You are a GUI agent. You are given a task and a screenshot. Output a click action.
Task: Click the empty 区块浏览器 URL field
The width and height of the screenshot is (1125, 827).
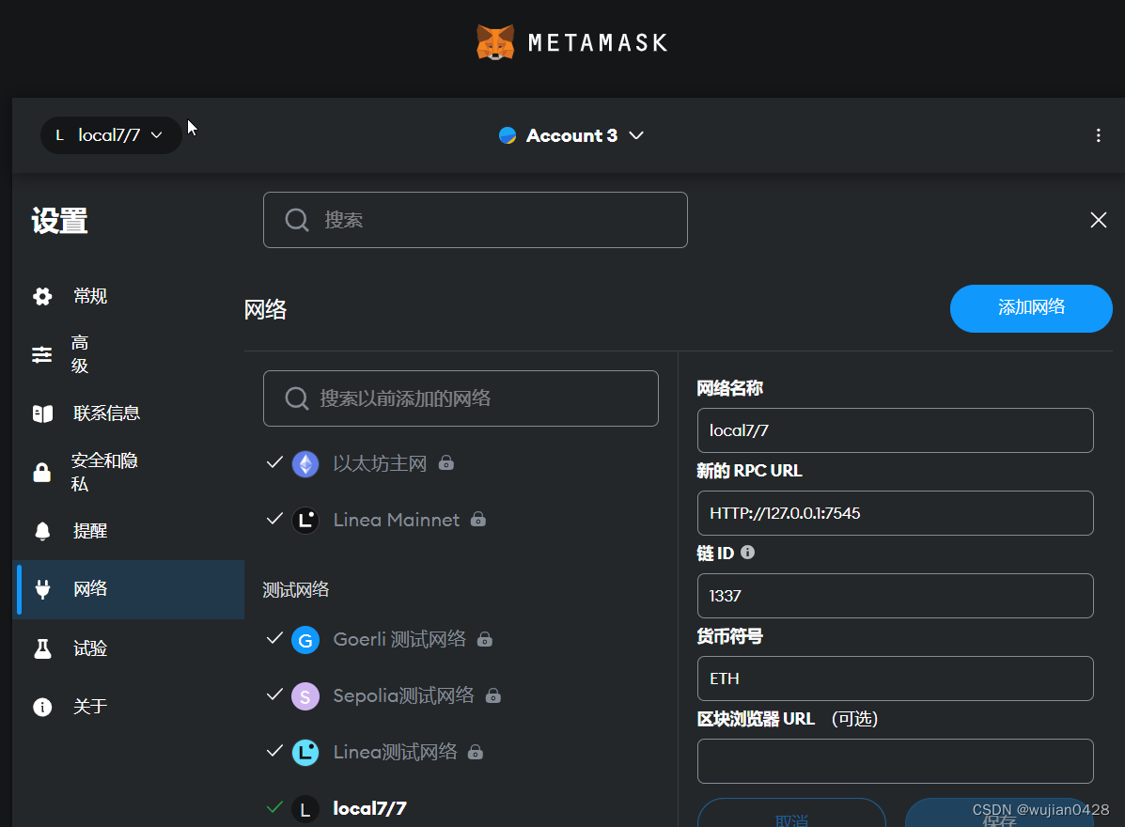tap(895, 761)
